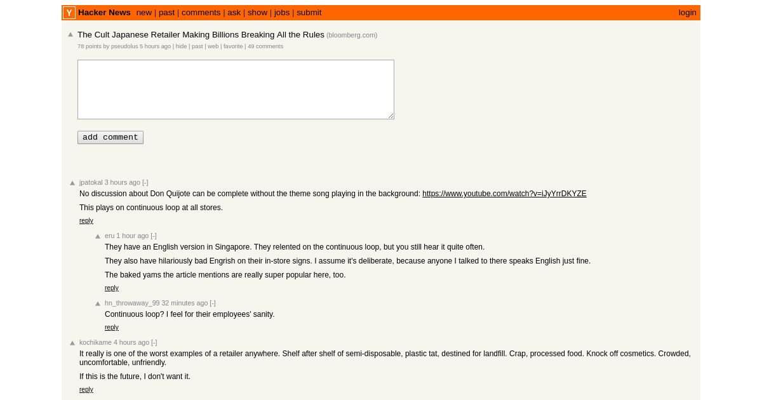Open the ask section
Screen dimensions: 762x400
pyautogui.click(x=234, y=13)
